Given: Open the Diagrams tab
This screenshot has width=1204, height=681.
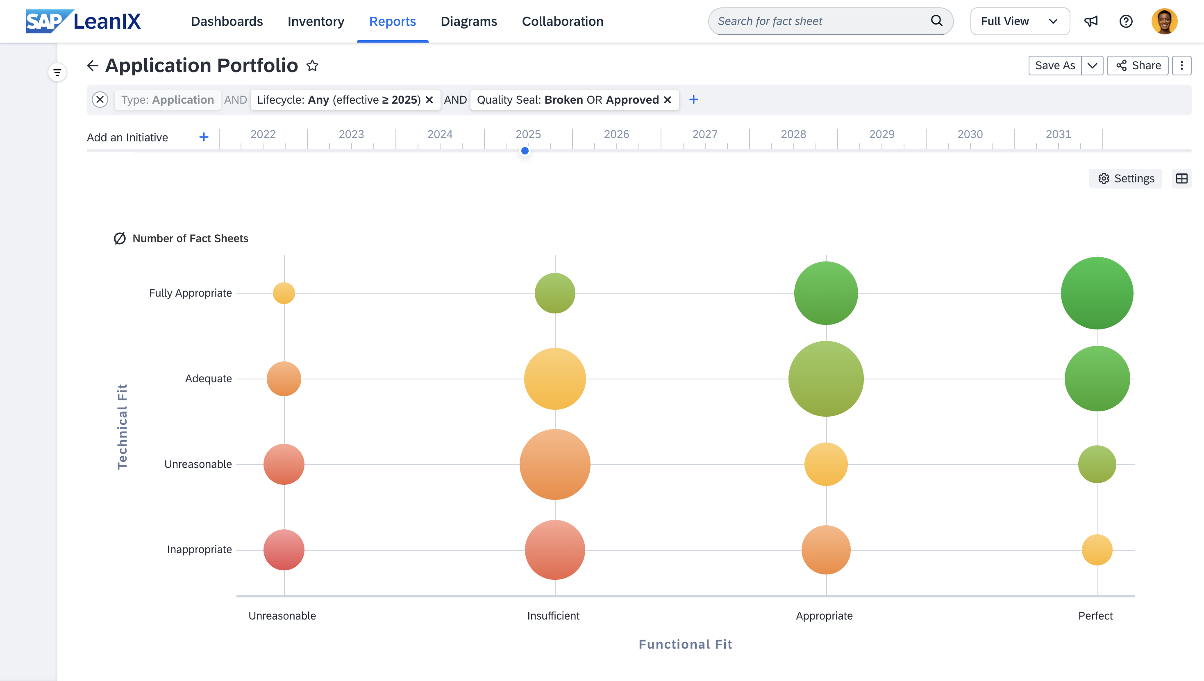Looking at the screenshot, I should tap(469, 21).
